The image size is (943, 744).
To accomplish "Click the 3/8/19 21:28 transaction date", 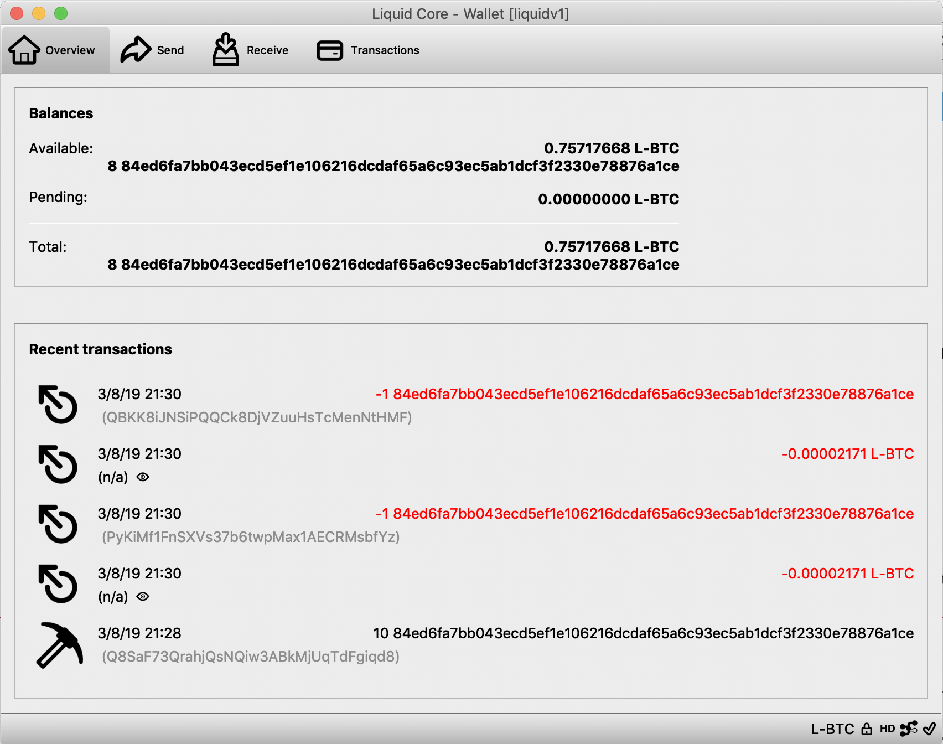I will pyautogui.click(x=139, y=633).
